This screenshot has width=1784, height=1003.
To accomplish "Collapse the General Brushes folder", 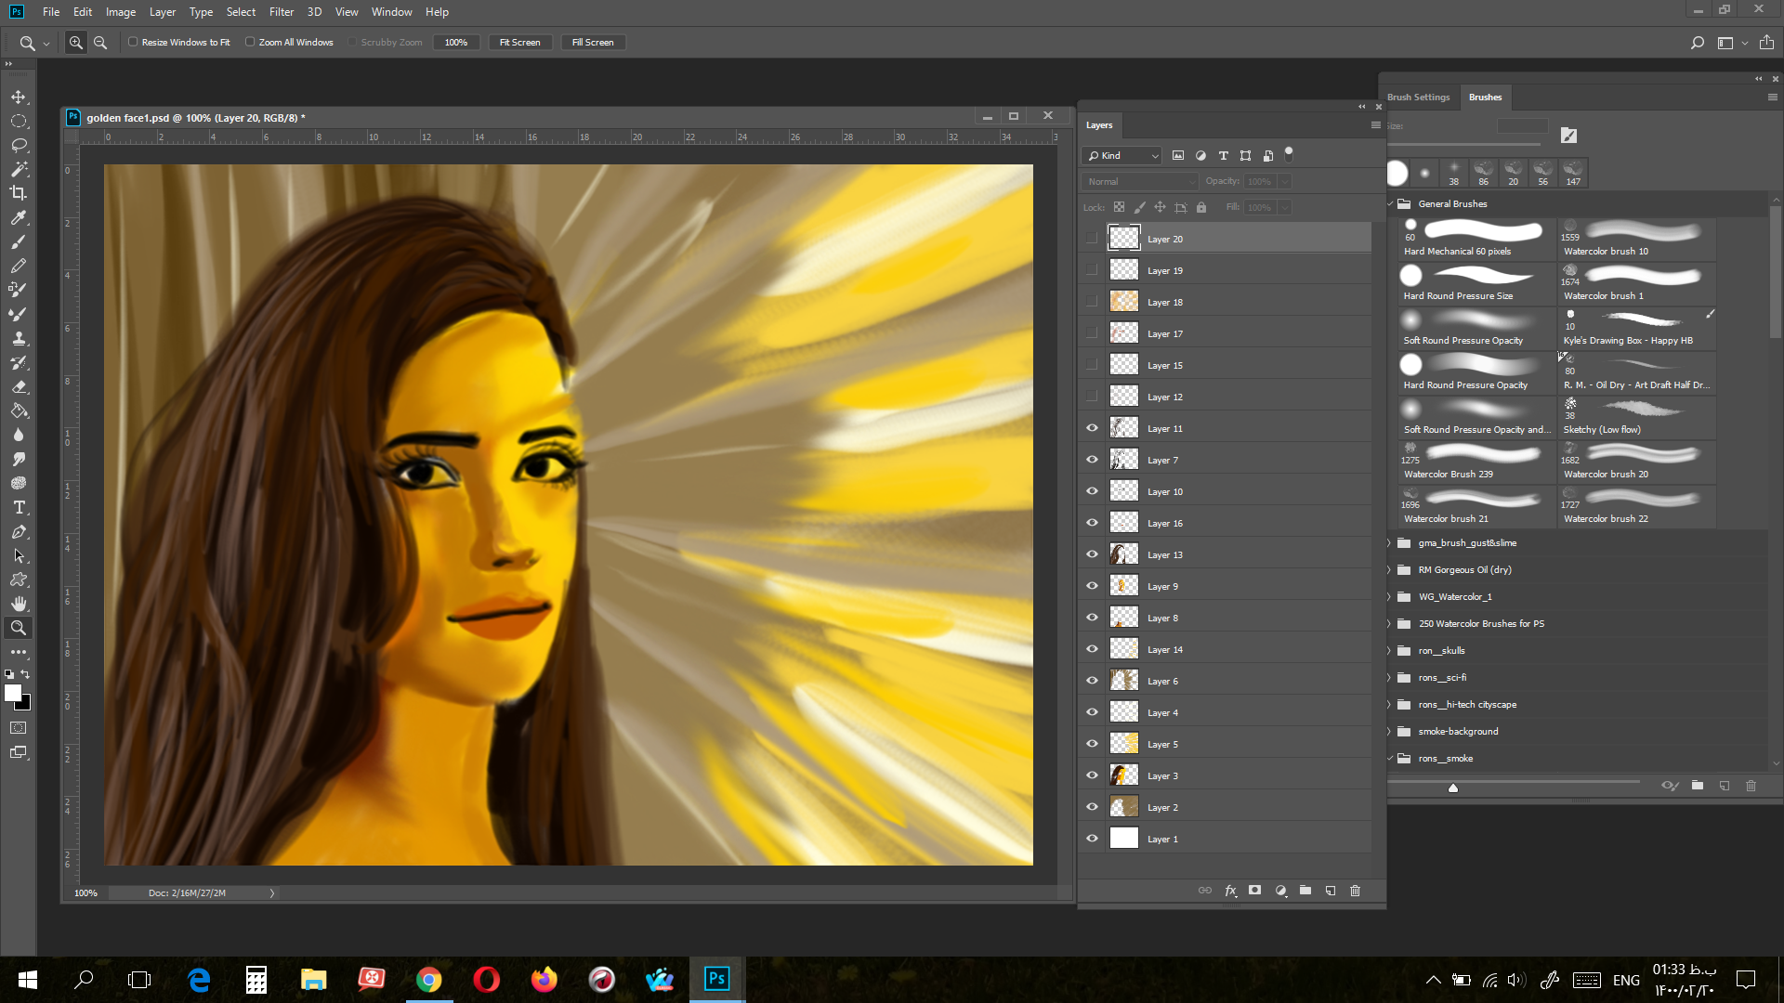I will (1391, 203).
